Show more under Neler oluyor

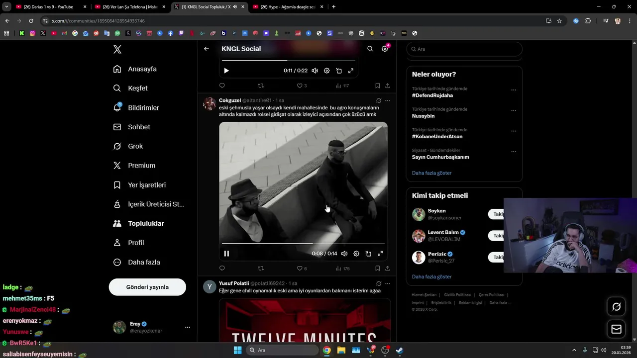(431, 173)
